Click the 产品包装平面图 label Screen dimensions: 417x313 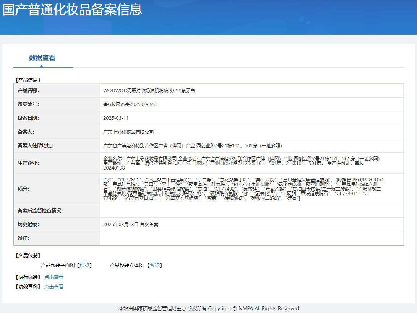coord(58,265)
